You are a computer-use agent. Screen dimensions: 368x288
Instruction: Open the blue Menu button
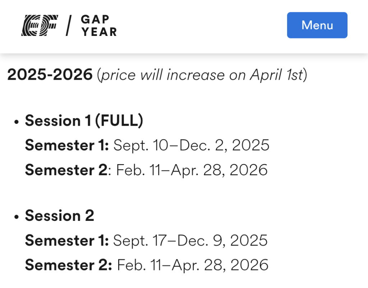317,25
